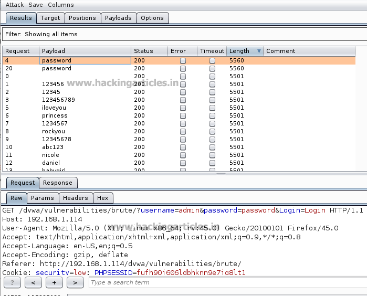Open the Save menu
The width and height of the screenshot is (367, 296).
pos(36,5)
